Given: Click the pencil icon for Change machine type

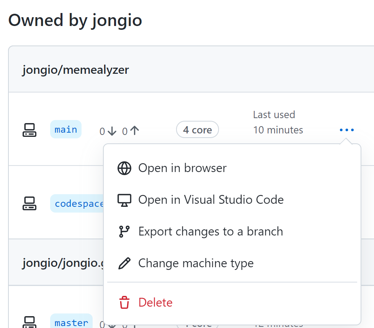Looking at the screenshot, I should point(124,263).
